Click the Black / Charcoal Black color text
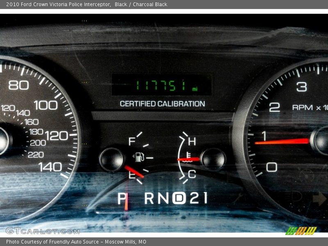 [x=141, y=5]
